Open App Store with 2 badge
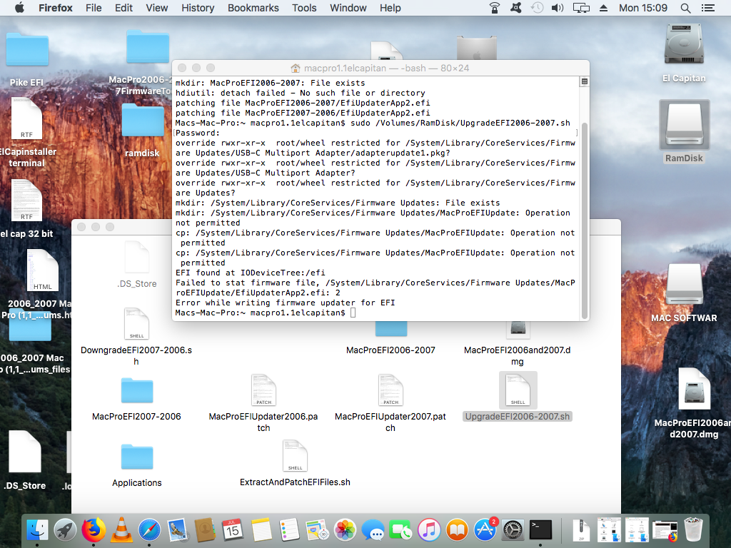This screenshot has height=548, width=731. pyautogui.click(x=485, y=530)
